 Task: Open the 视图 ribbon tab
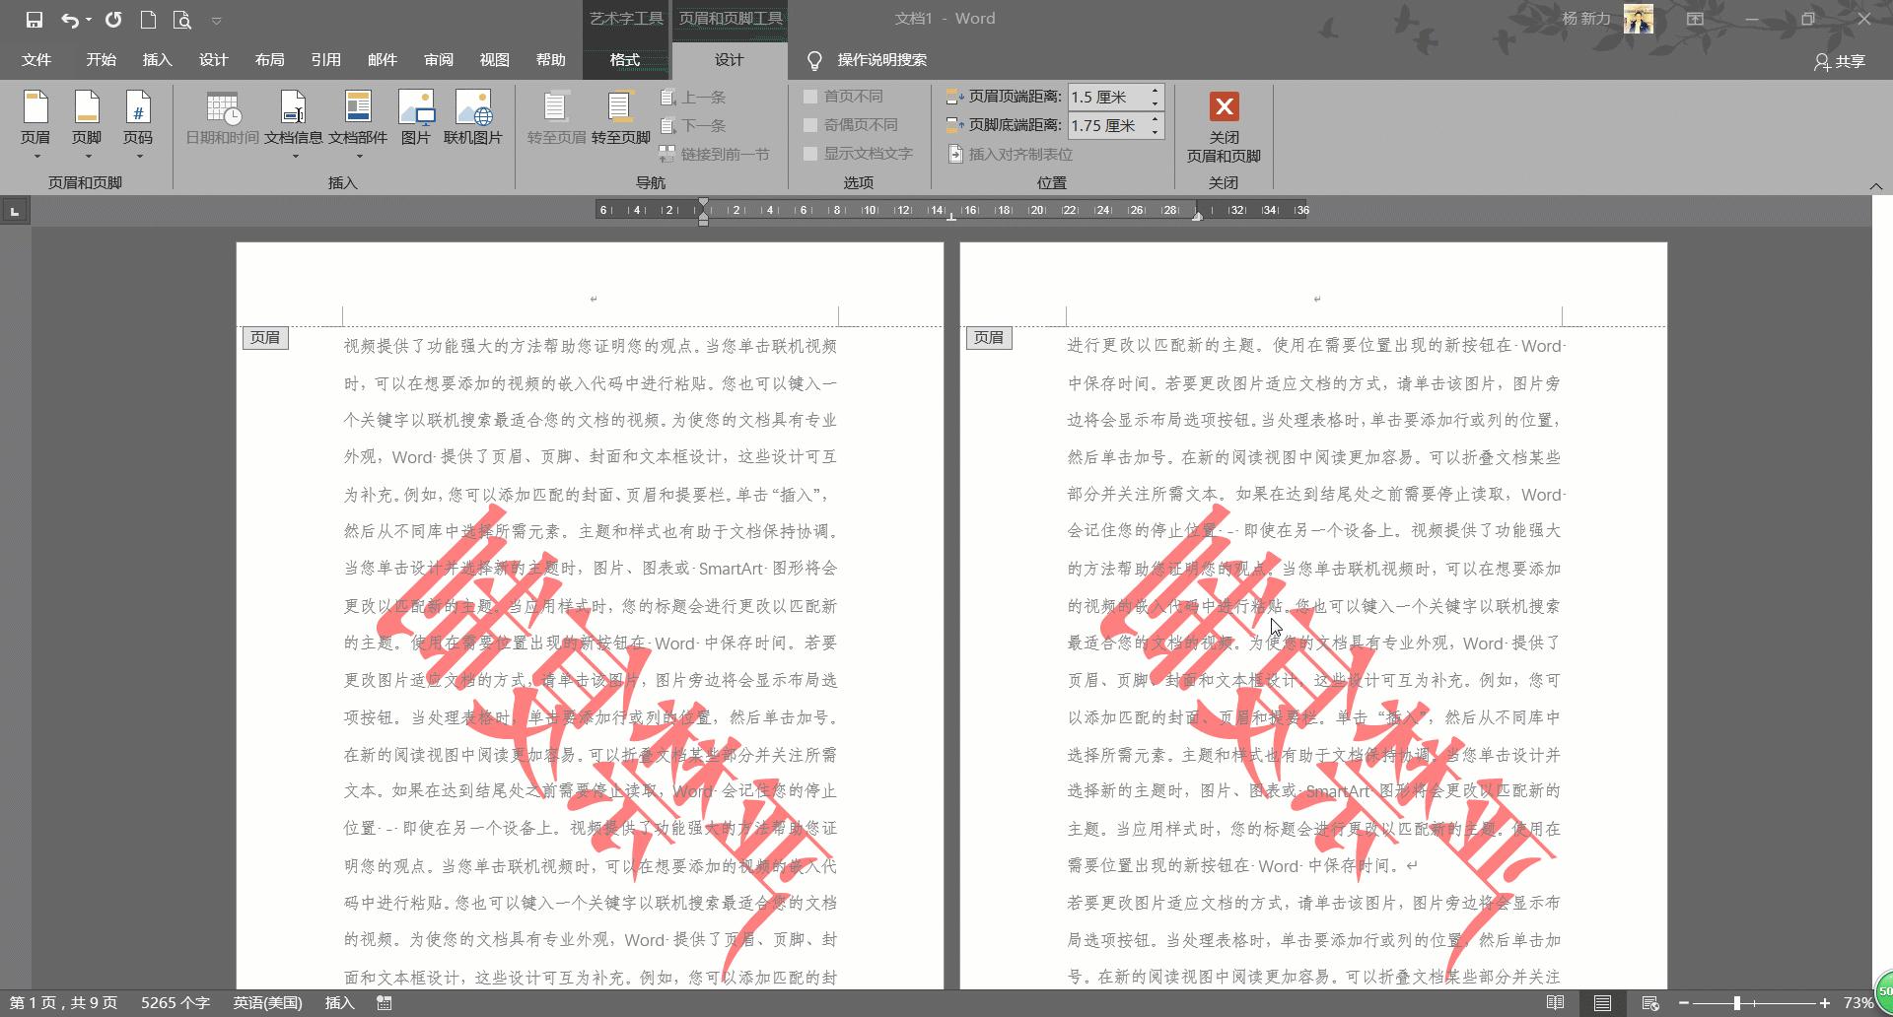tap(493, 59)
